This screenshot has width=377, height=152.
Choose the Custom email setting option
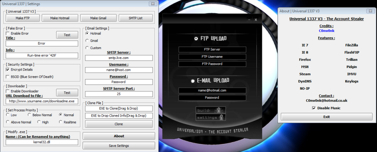tap(87, 48)
